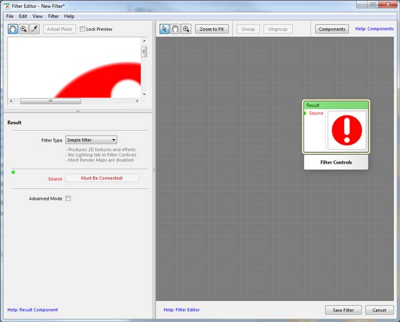
Task: Open the Help: Result Component link
Action: pyautogui.click(x=33, y=310)
